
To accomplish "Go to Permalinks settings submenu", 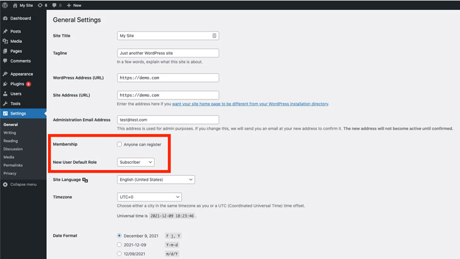I will (13, 164).
